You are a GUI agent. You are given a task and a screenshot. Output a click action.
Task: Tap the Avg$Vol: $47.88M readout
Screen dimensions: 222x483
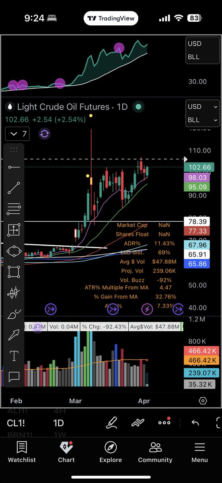[155, 326]
